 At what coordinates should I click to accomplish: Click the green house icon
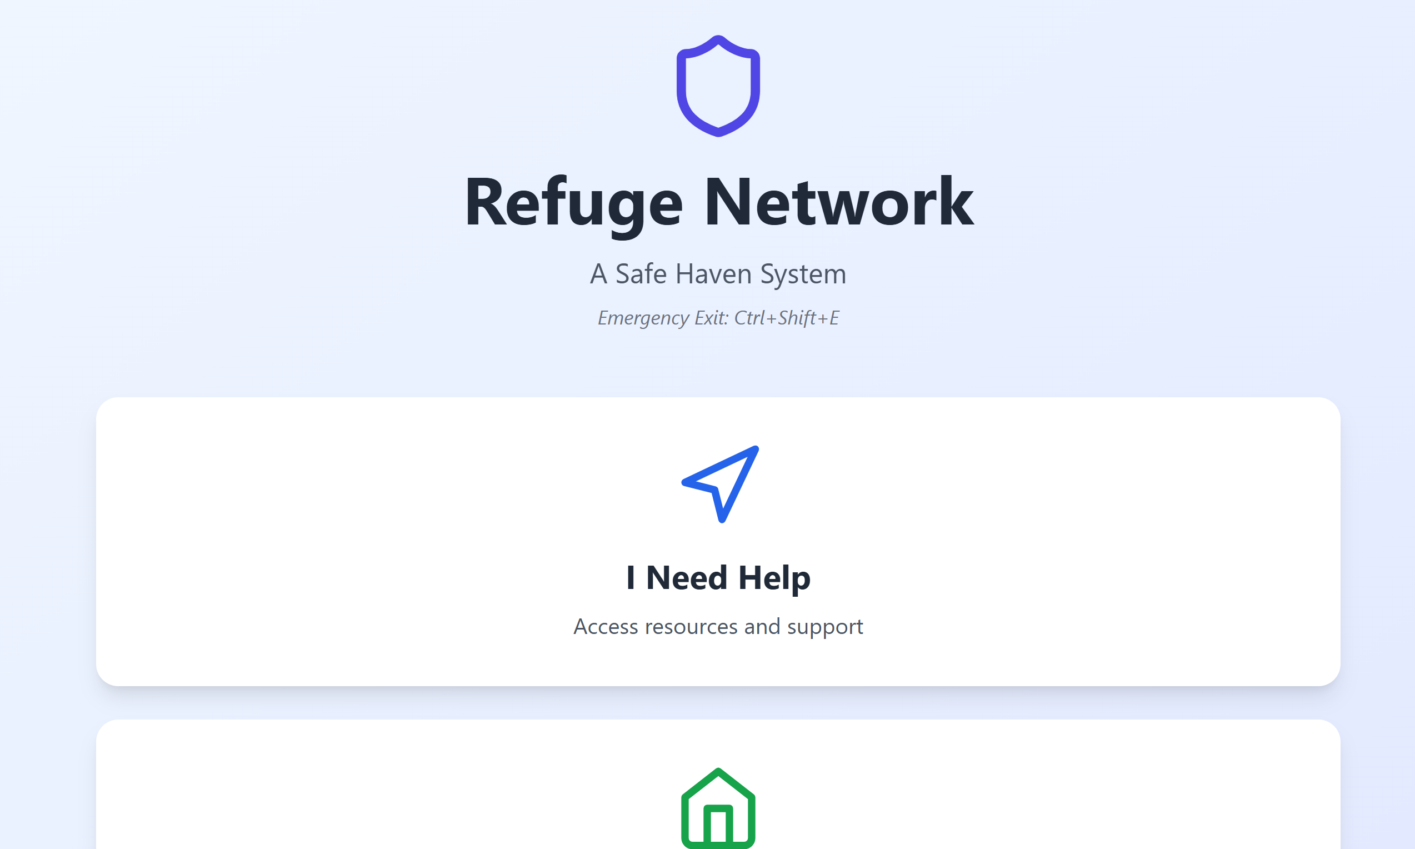click(x=718, y=808)
